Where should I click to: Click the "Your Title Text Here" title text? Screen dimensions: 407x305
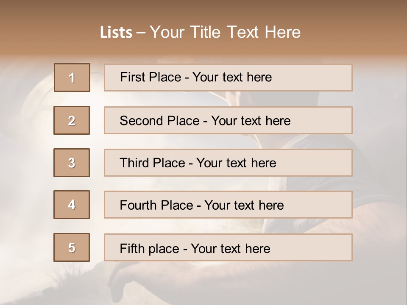[x=225, y=32]
